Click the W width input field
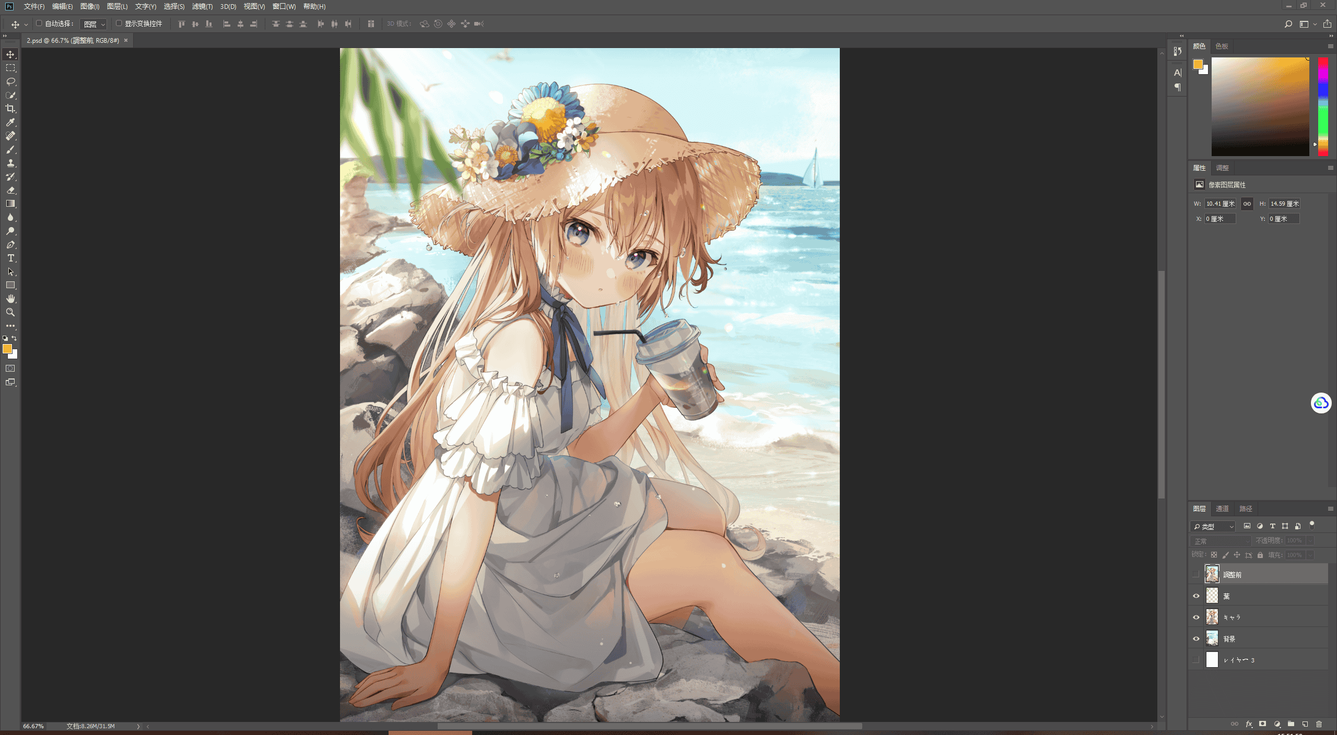The image size is (1337, 735). pyautogui.click(x=1220, y=204)
